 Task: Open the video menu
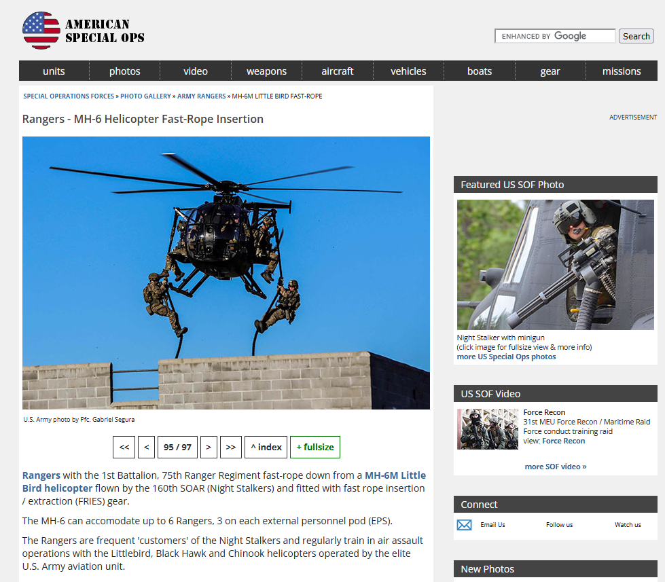[196, 71]
